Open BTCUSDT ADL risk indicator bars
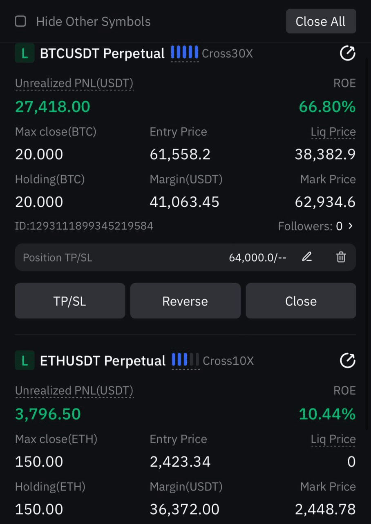 [x=185, y=53]
